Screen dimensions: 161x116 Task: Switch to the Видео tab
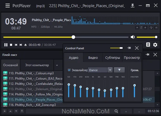(x=93, y=58)
